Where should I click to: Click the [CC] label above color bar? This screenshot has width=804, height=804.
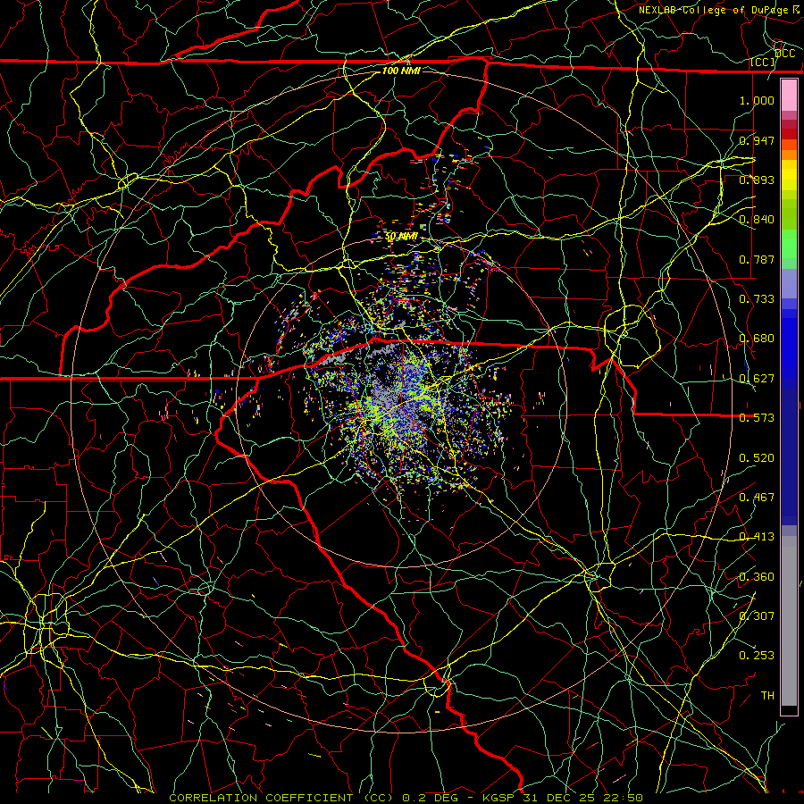763,62
